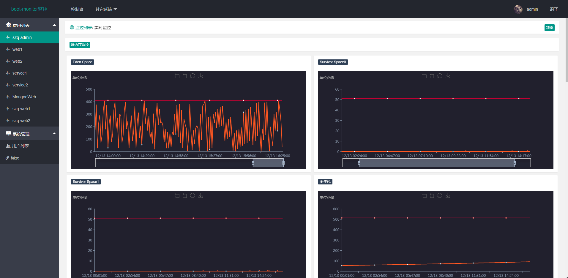
Task: Open web2 application monitor
Action: (29, 61)
